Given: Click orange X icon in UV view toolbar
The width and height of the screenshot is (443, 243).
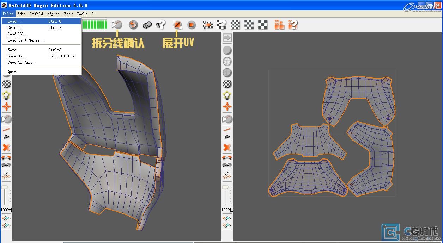Looking at the screenshot, I should pos(227,148).
